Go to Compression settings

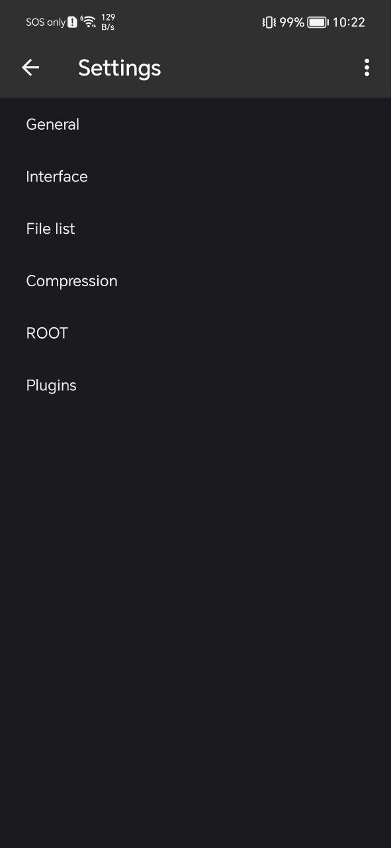tap(195, 281)
